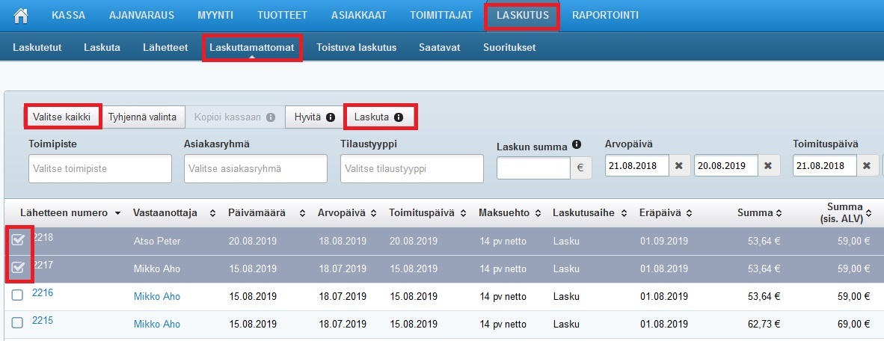The height and width of the screenshot is (341, 884).
Task: Clear the Toimituspäivä start date
Action: click(867, 166)
